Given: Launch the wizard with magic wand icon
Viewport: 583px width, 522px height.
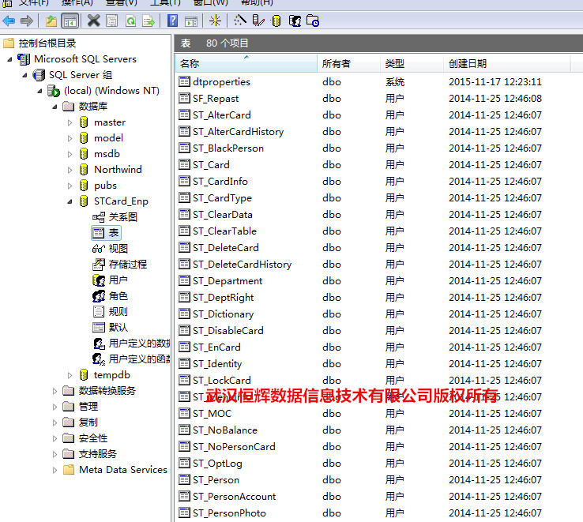Looking at the screenshot, I should (x=240, y=20).
